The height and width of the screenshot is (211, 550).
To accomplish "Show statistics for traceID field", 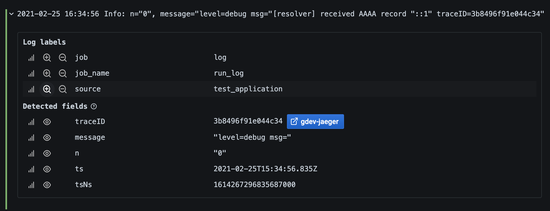I will pos(31,122).
